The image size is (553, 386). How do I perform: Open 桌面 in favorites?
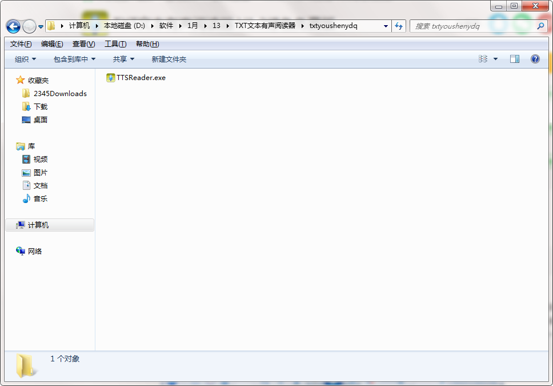41,120
